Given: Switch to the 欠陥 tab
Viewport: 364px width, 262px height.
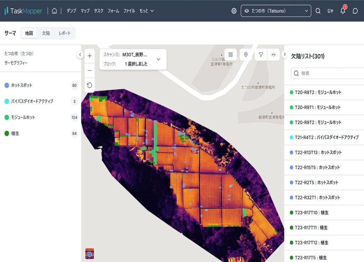Looking at the screenshot, I should [46, 33].
